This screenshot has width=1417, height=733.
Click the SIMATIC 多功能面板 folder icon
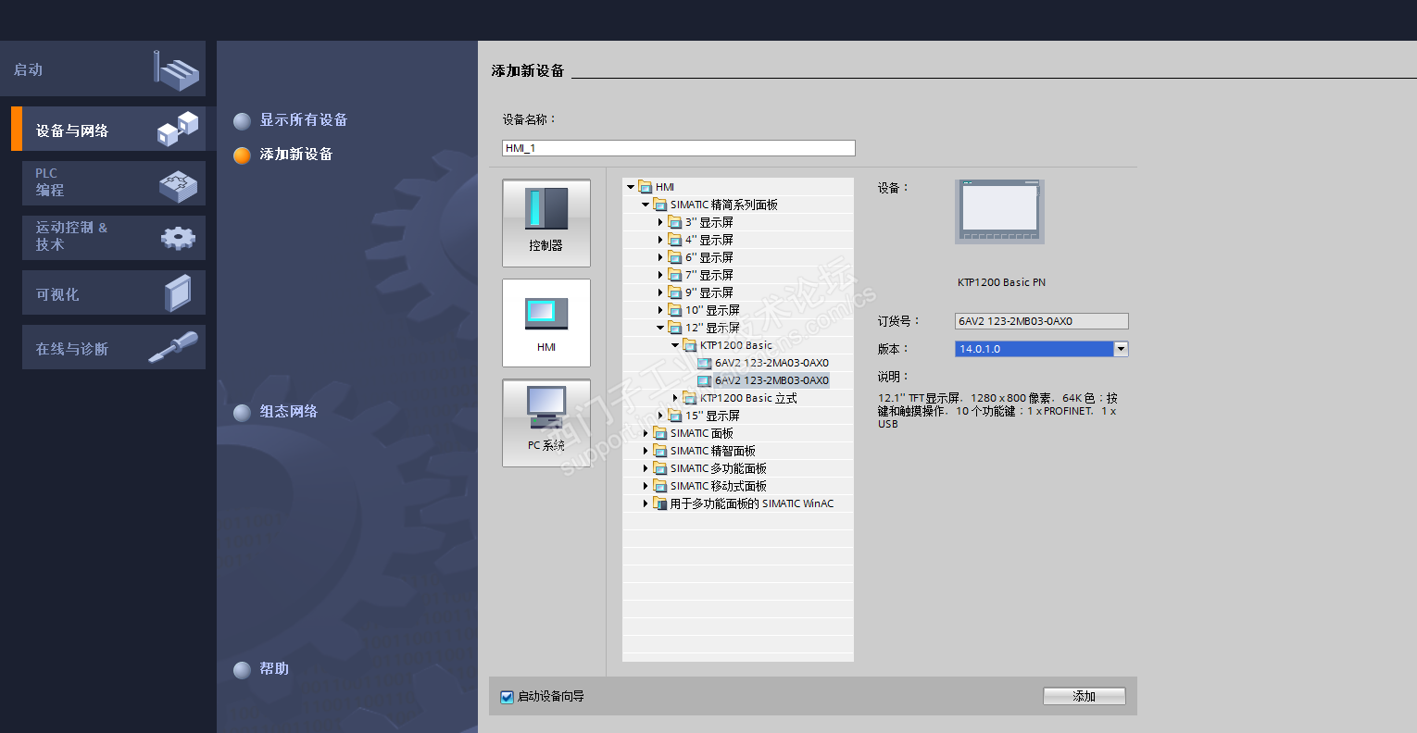(x=660, y=468)
